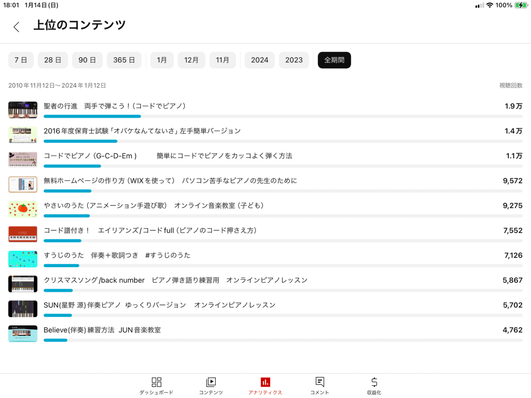Open やさいのうた tomato thumbnail
The image size is (531, 398).
tap(23, 209)
